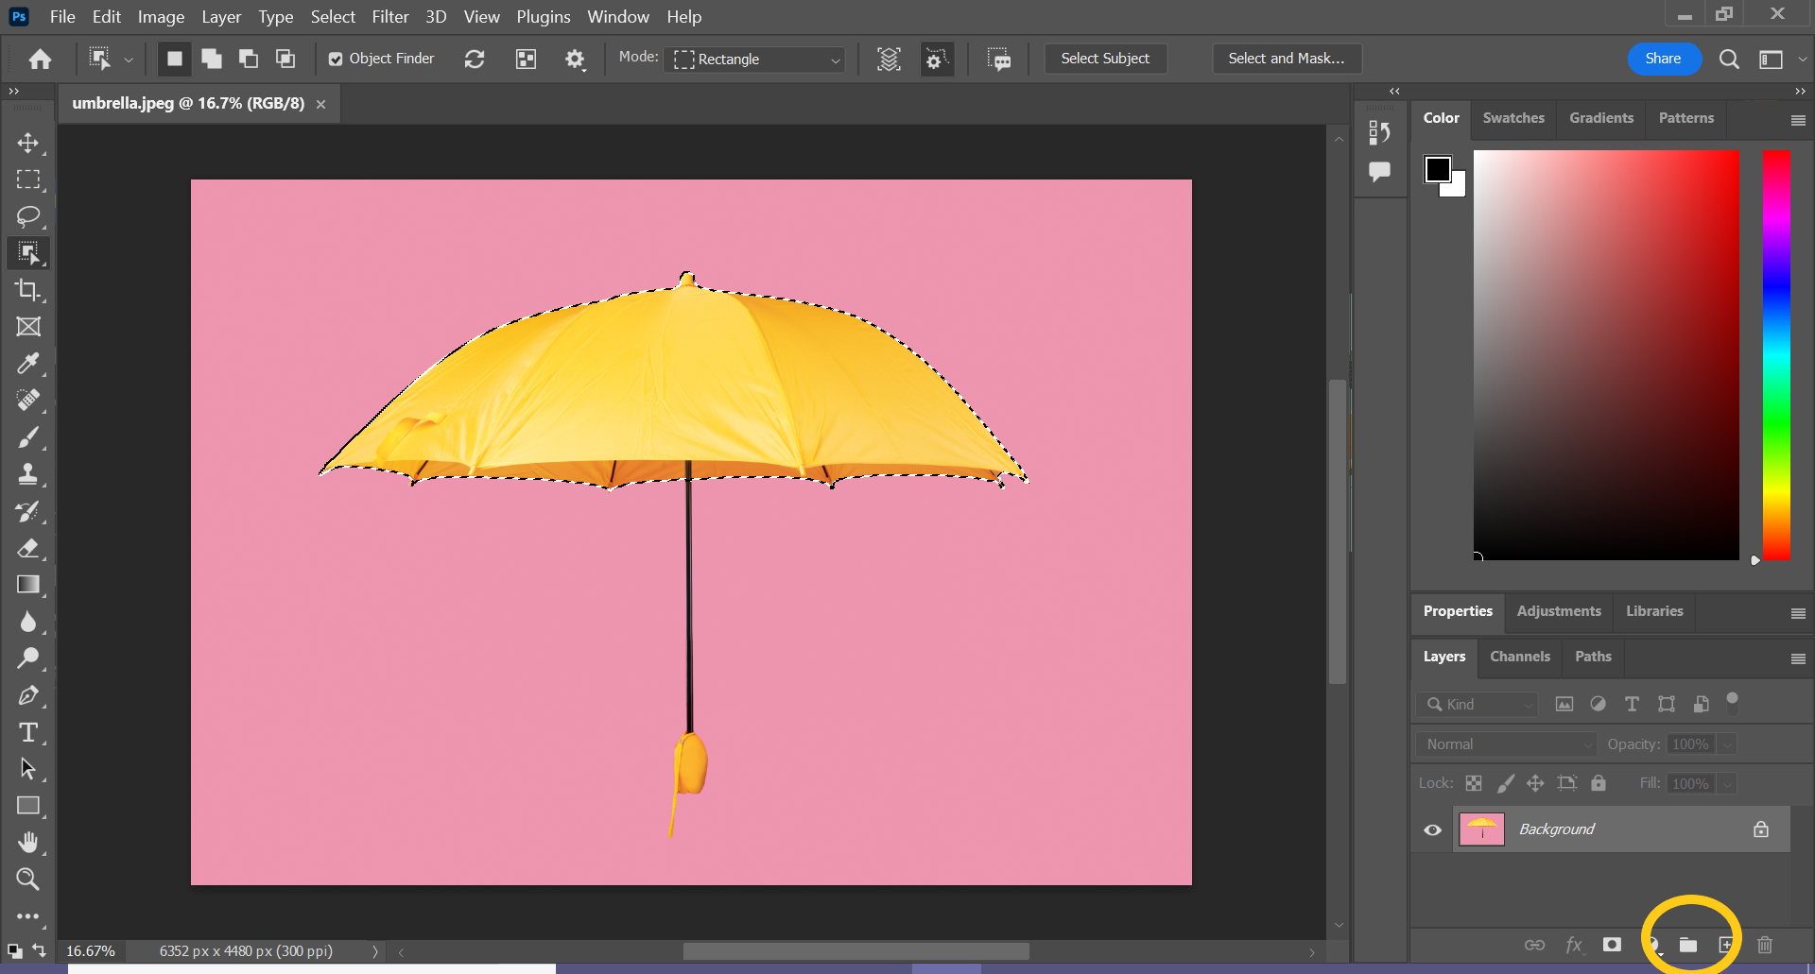Image resolution: width=1815 pixels, height=974 pixels.
Task: Open the Mode Rectangle dropdown
Action: 754,60
